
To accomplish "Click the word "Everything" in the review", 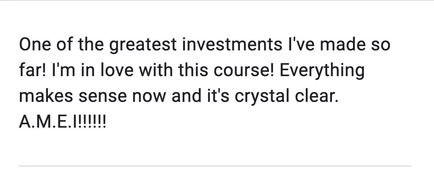I will 322,71.
